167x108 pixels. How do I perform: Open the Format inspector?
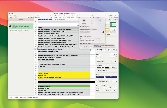tap(111, 16)
